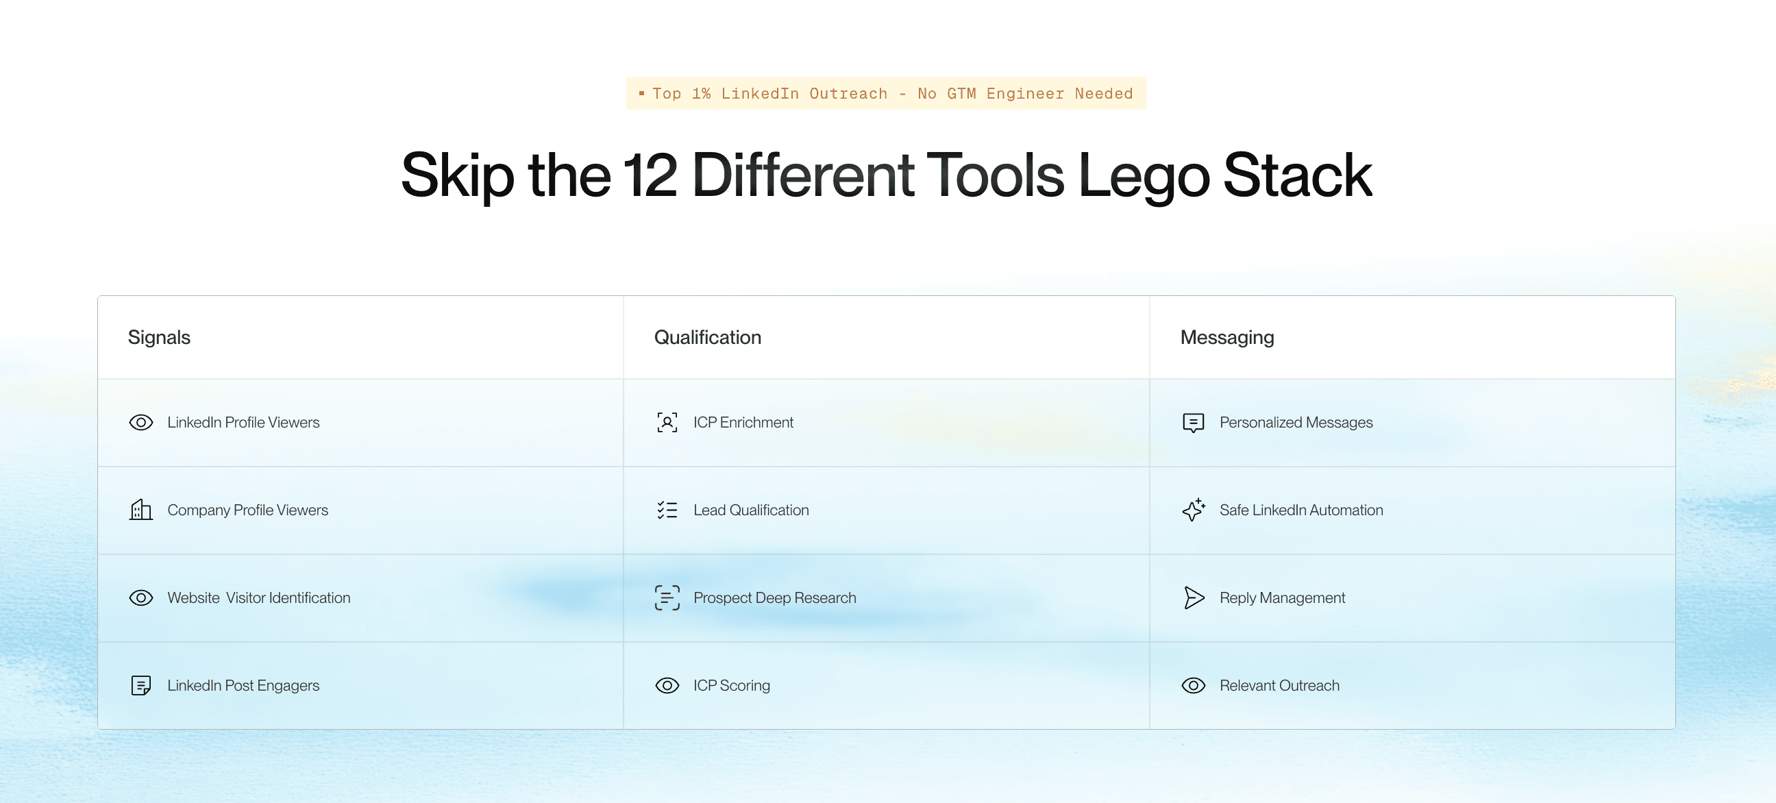Click the eye icon beside Website Visitor Identification
Screen dimensions: 1776x803
point(140,597)
